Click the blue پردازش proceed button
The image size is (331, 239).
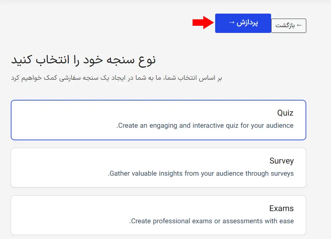click(x=243, y=23)
